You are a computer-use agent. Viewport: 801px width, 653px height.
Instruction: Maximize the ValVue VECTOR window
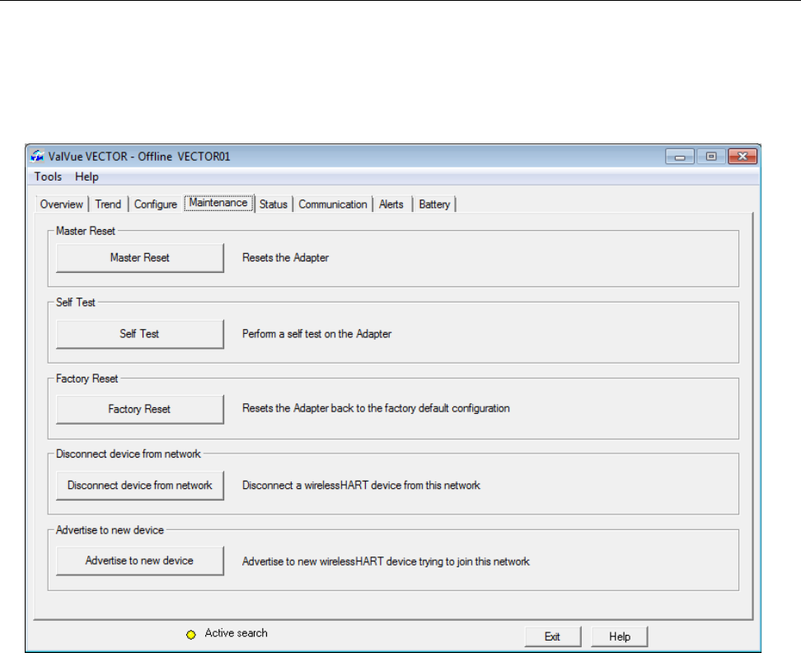[711, 157]
